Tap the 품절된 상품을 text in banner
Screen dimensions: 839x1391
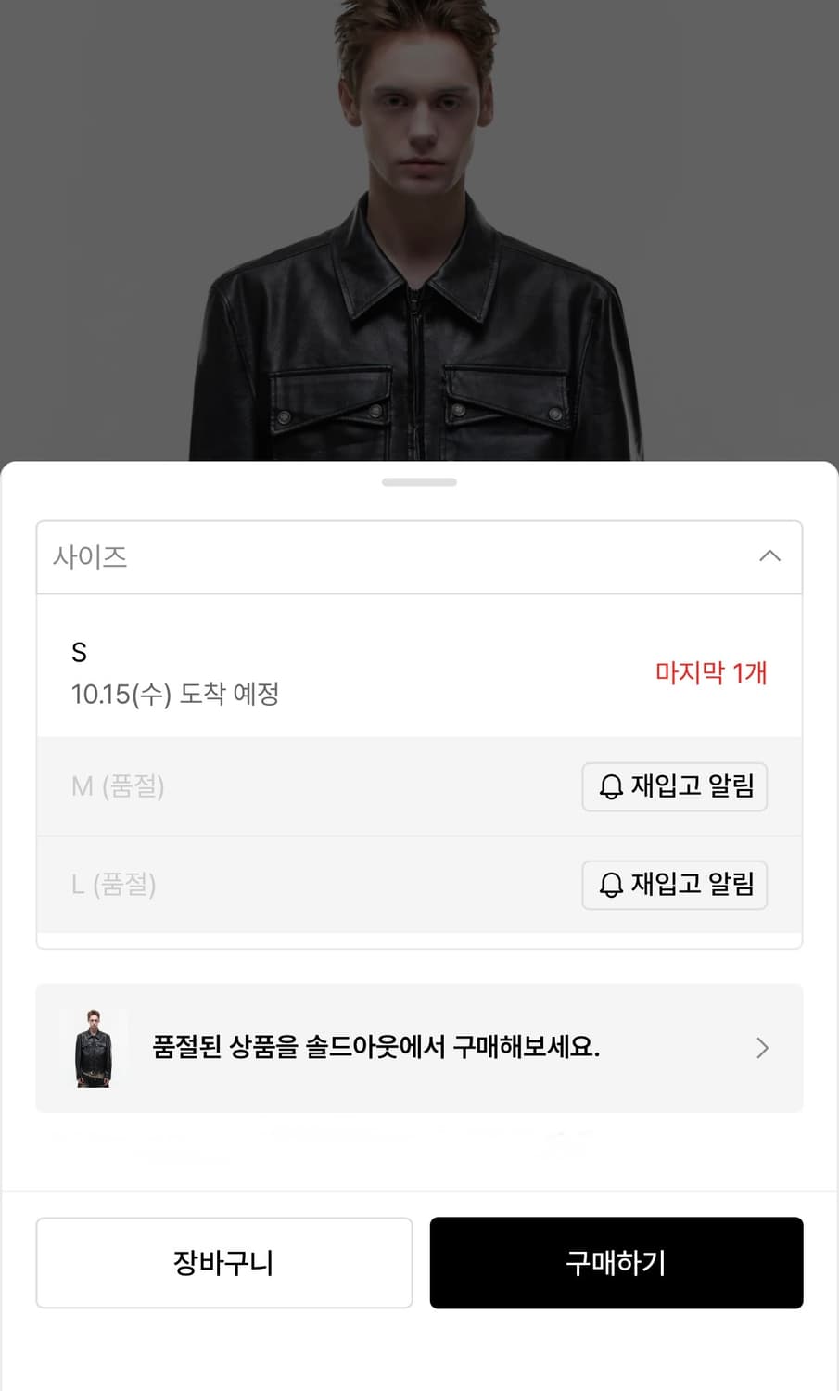click(x=225, y=1048)
